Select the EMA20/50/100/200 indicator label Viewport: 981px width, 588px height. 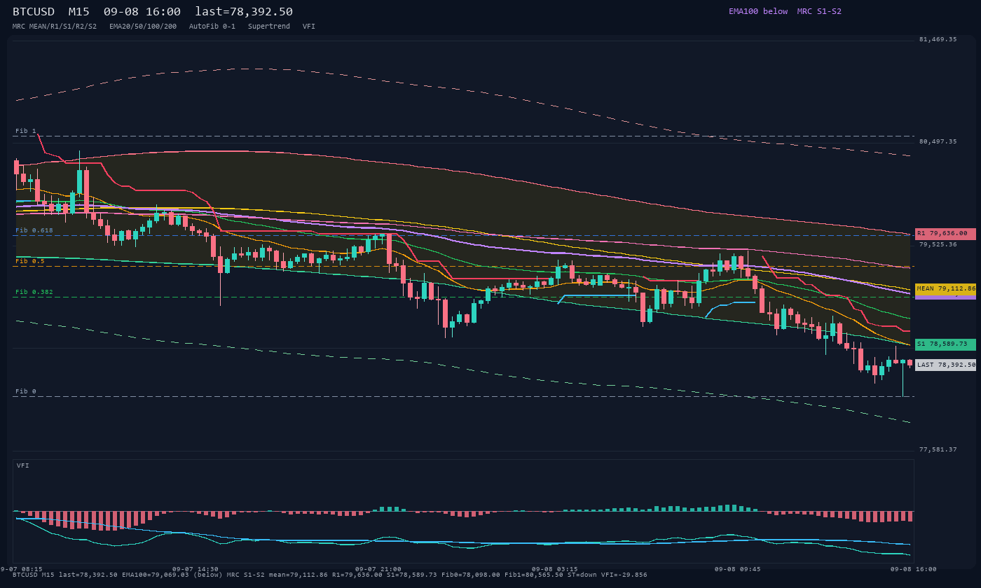click(x=143, y=26)
